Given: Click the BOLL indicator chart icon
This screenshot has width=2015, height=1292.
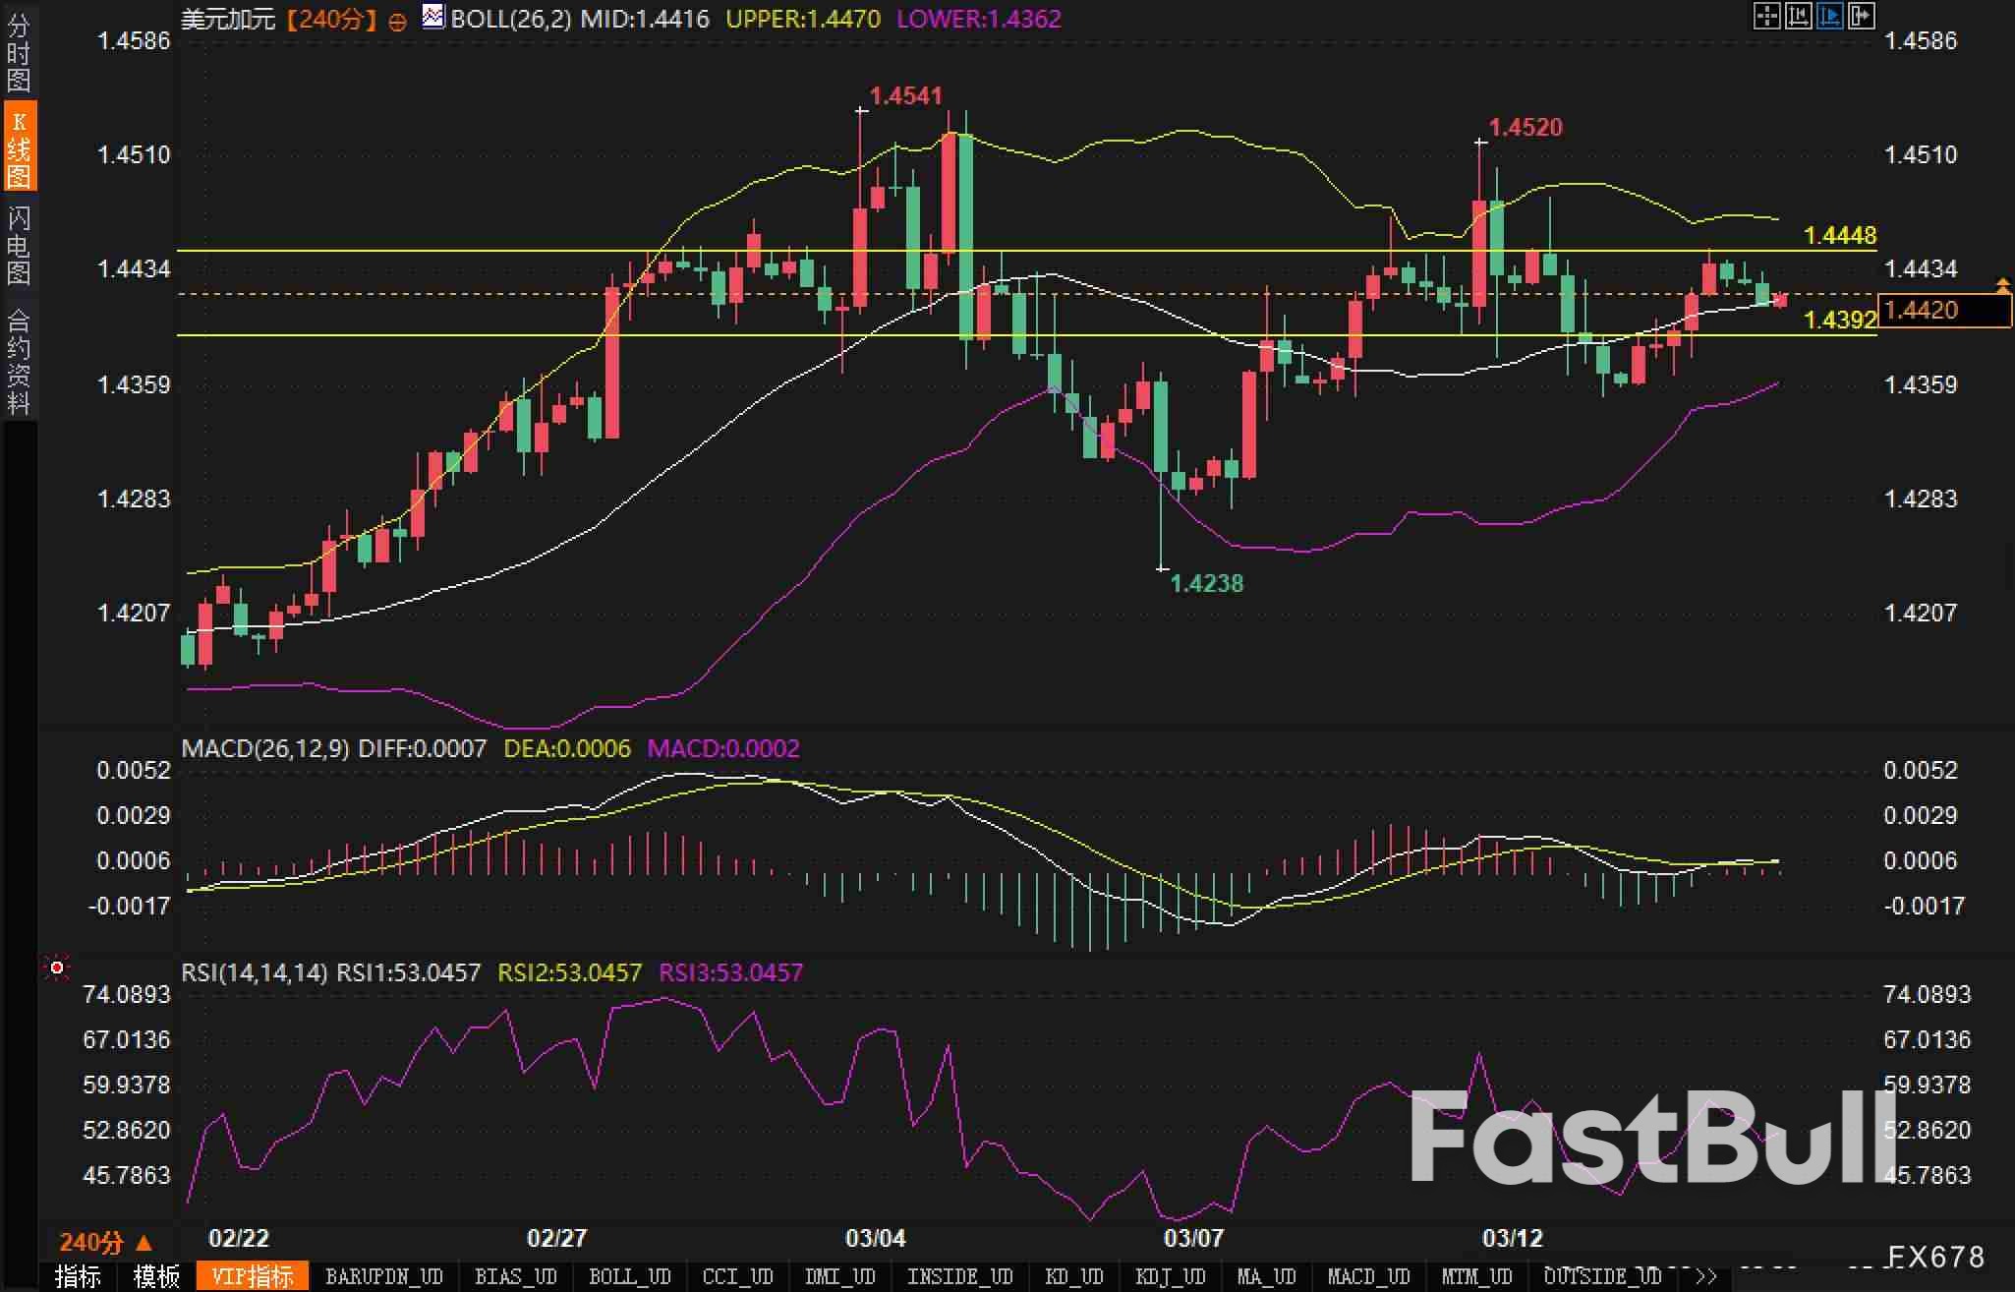Looking at the screenshot, I should 432,17.
